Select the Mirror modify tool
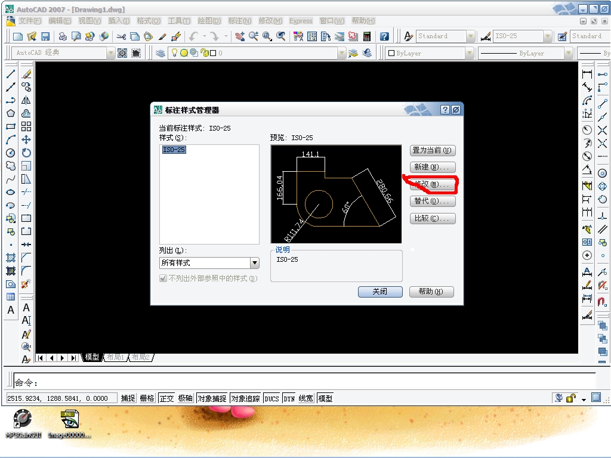Viewport: 611px width, 458px height. pyautogui.click(x=26, y=100)
